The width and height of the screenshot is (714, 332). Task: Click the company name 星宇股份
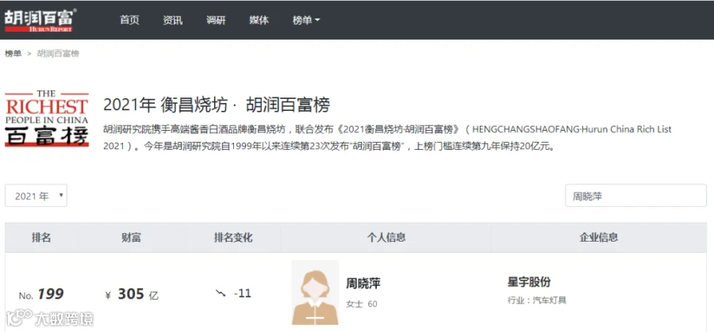pos(529,282)
